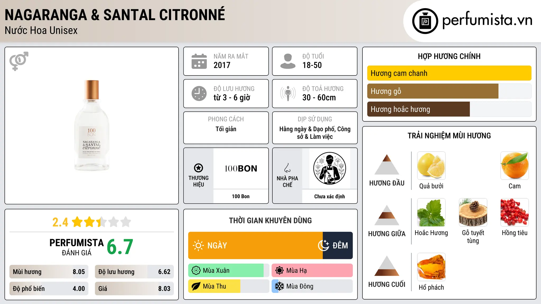541x304 pixels.
Task: Click the Mùa Thu season bar
Action: pyautogui.click(x=228, y=286)
